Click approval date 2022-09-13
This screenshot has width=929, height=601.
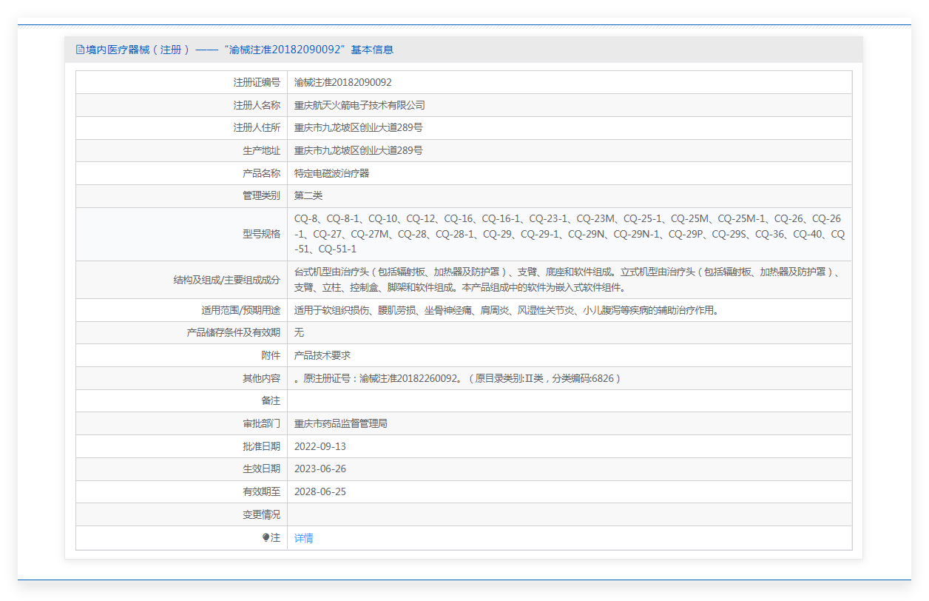click(320, 446)
